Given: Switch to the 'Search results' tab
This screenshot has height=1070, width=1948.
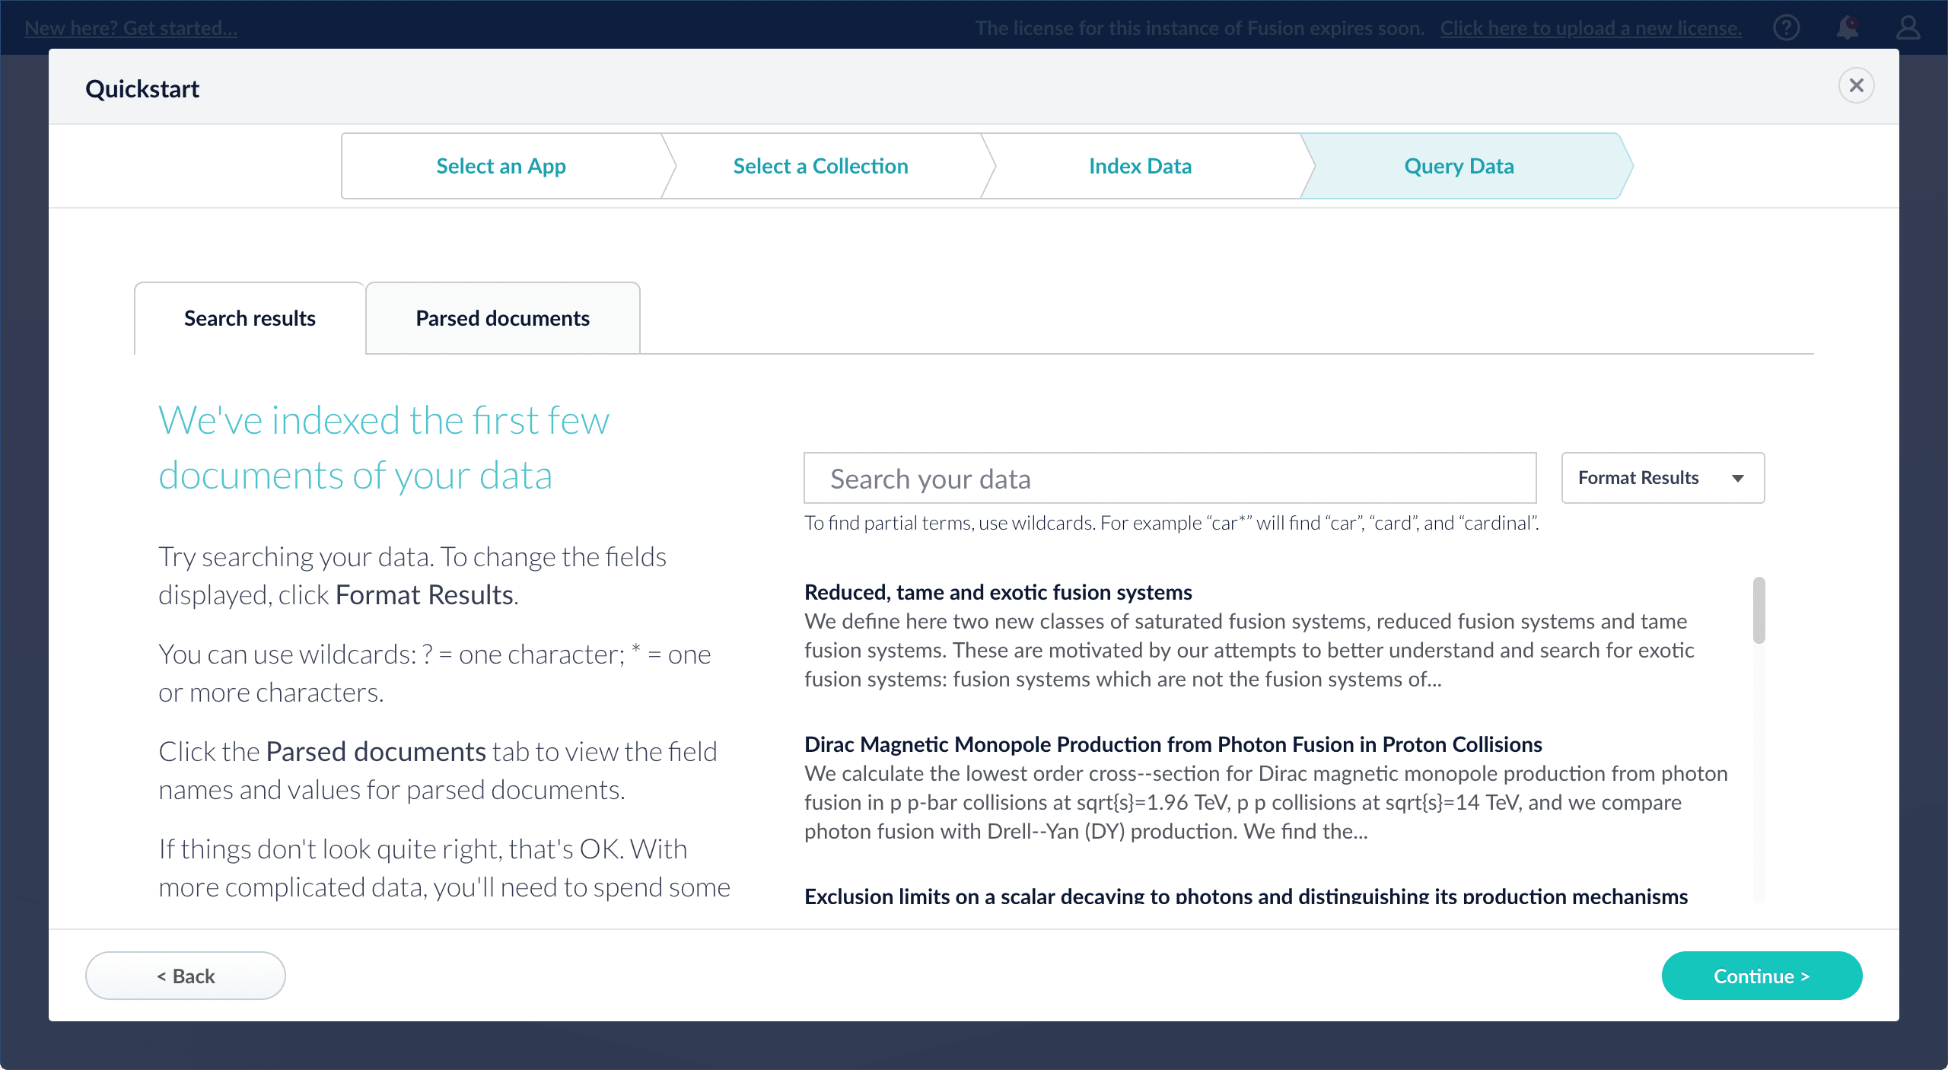Looking at the screenshot, I should pos(249,317).
